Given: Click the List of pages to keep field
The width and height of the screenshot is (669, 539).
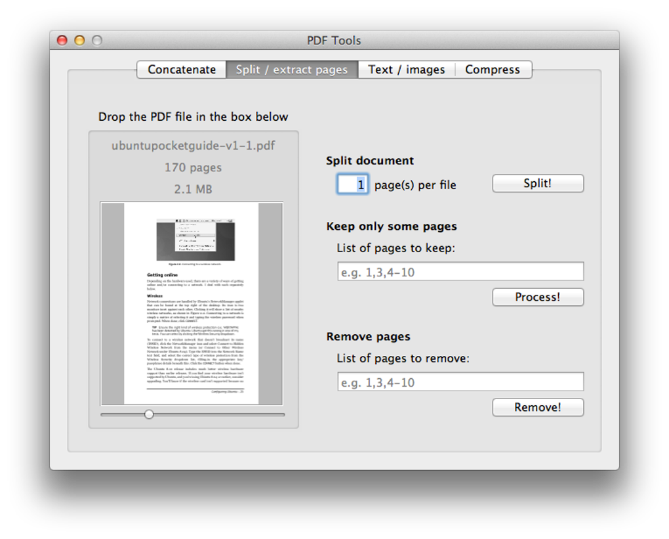Looking at the screenshot, I should pos(460,272).
